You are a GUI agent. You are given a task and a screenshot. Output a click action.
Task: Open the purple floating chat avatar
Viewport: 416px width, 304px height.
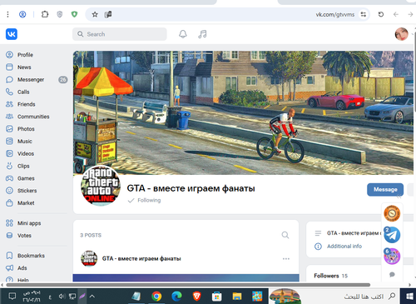(x=392, y=257)
